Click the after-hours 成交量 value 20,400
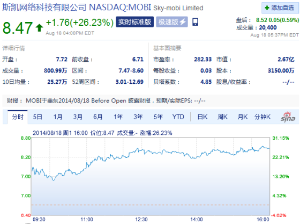This screenshot has width=300, height=224. [x=268, y=27]
